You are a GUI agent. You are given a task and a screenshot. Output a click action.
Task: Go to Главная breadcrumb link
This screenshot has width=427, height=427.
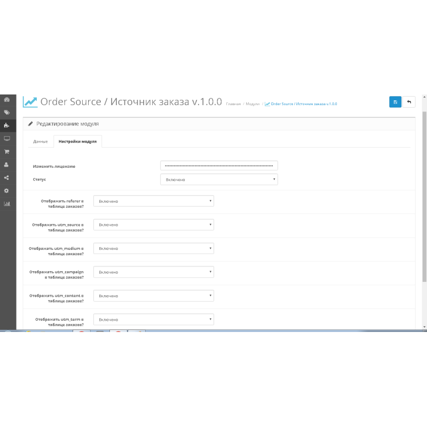pyautogui.click(x=233, y=104)
